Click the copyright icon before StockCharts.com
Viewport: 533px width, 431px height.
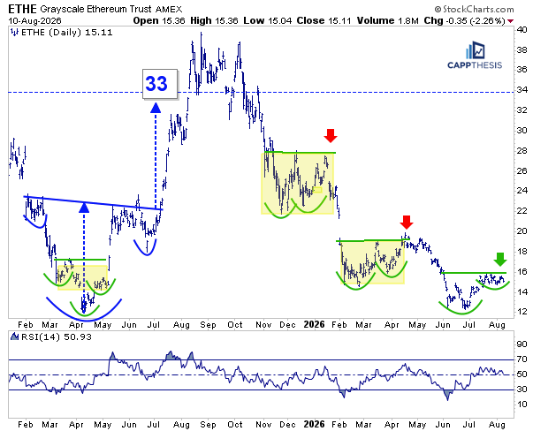pos(438,9)
